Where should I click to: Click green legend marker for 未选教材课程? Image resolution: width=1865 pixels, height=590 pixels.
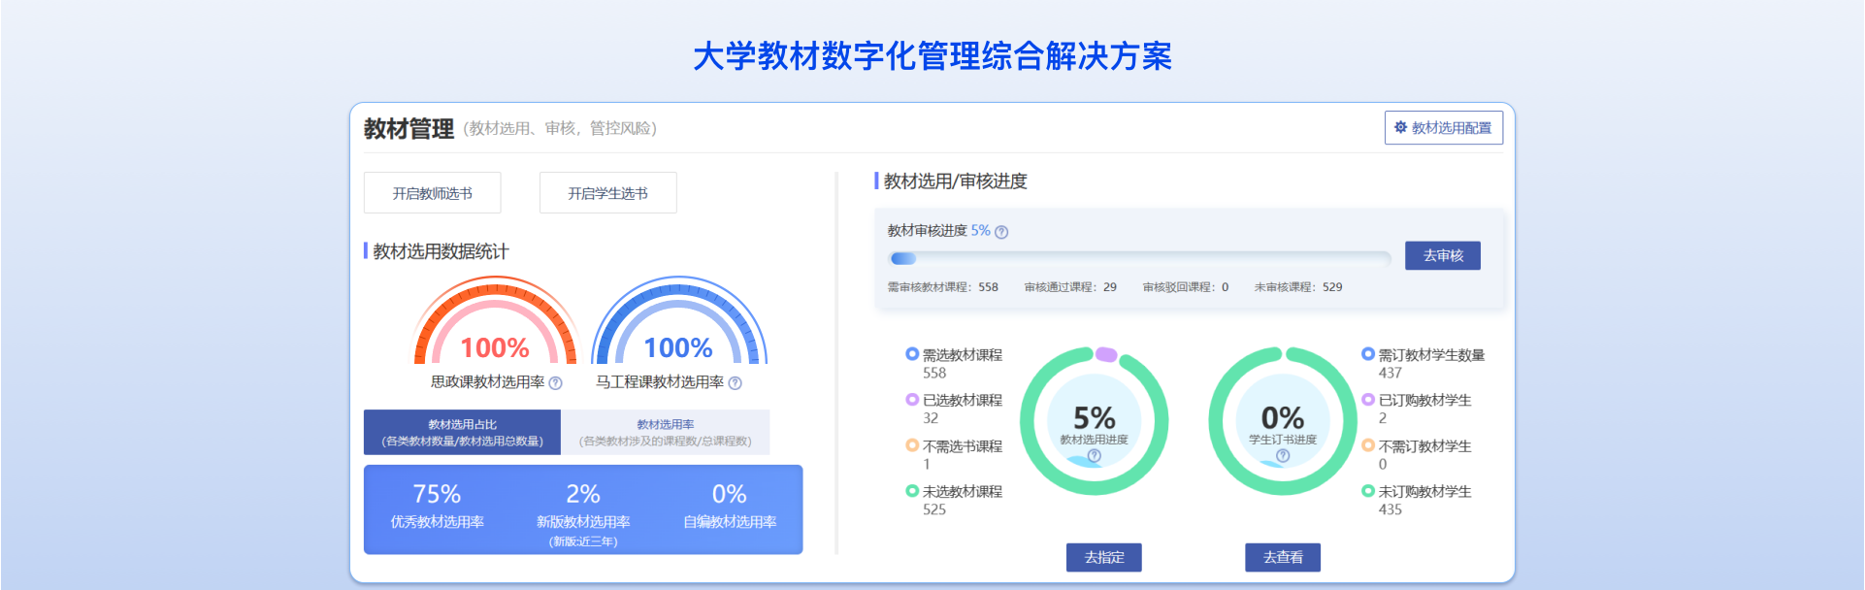point(912,491)
